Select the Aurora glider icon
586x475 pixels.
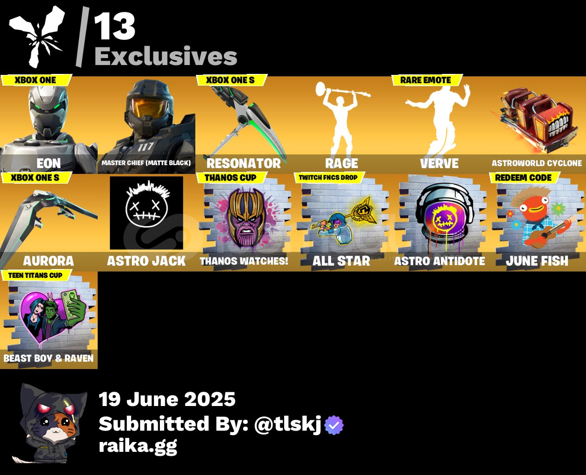point(48,223)
